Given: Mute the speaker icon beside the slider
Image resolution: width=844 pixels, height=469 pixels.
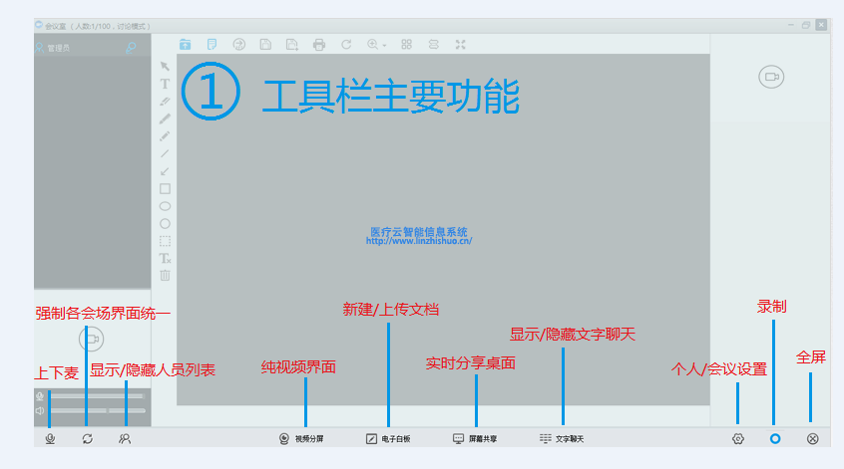Looking at the screenshot, I should click(x=40, y=411).
